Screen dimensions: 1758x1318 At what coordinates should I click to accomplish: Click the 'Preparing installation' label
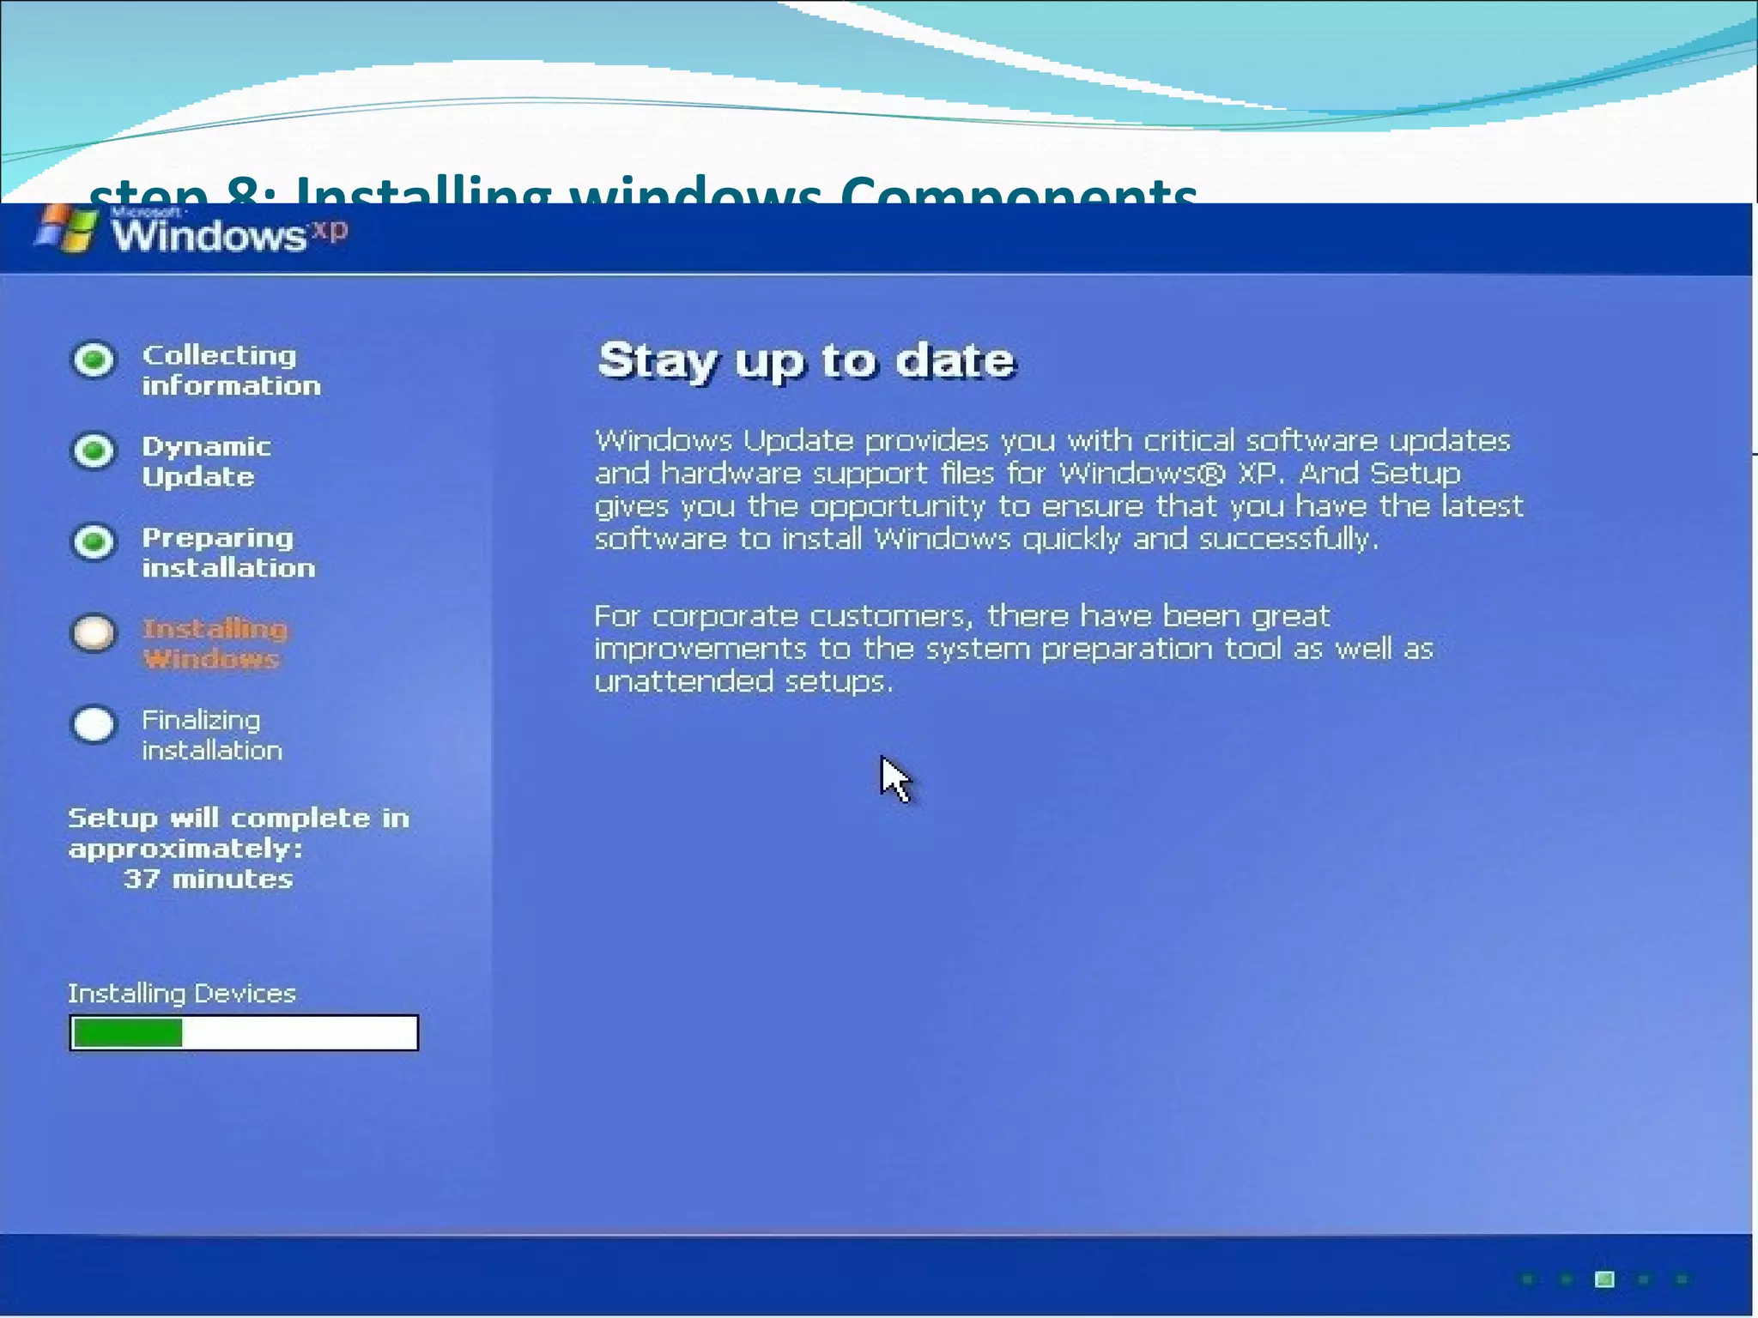point(228,553)
